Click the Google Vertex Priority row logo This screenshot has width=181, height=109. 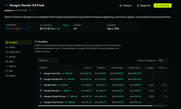pyautogui.click(x=41, y=102)
